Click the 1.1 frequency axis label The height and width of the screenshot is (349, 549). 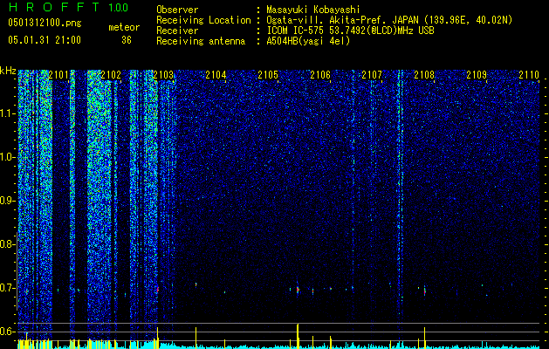[x=7, y=113]
